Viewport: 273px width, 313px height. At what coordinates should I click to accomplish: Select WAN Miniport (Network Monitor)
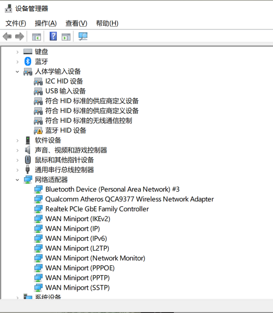point(95,258)
